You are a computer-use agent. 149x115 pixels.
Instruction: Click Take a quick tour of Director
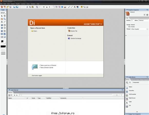[48, 65]
